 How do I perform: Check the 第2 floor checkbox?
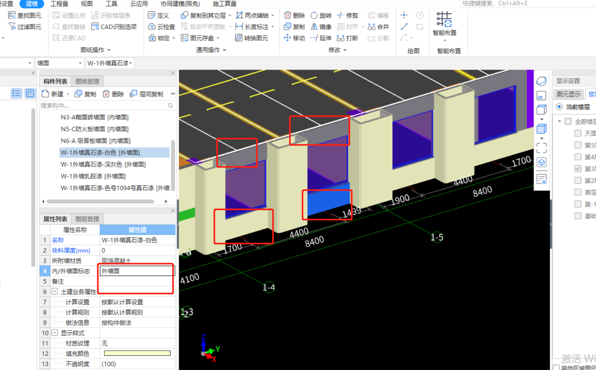pos(578,180)
